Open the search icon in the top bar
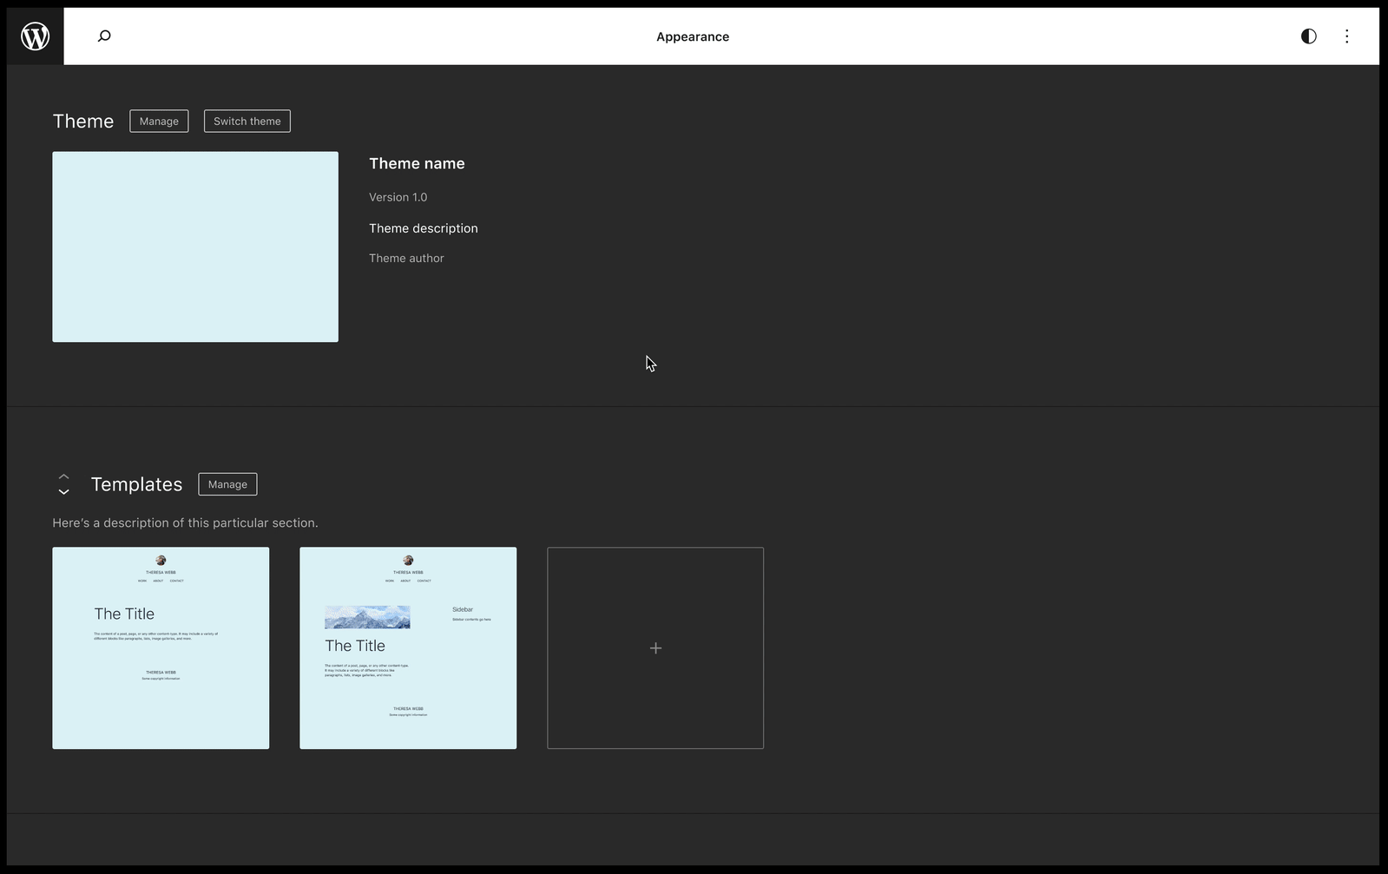This screenshot has height=874, width=1388. (x=104, y=36)
